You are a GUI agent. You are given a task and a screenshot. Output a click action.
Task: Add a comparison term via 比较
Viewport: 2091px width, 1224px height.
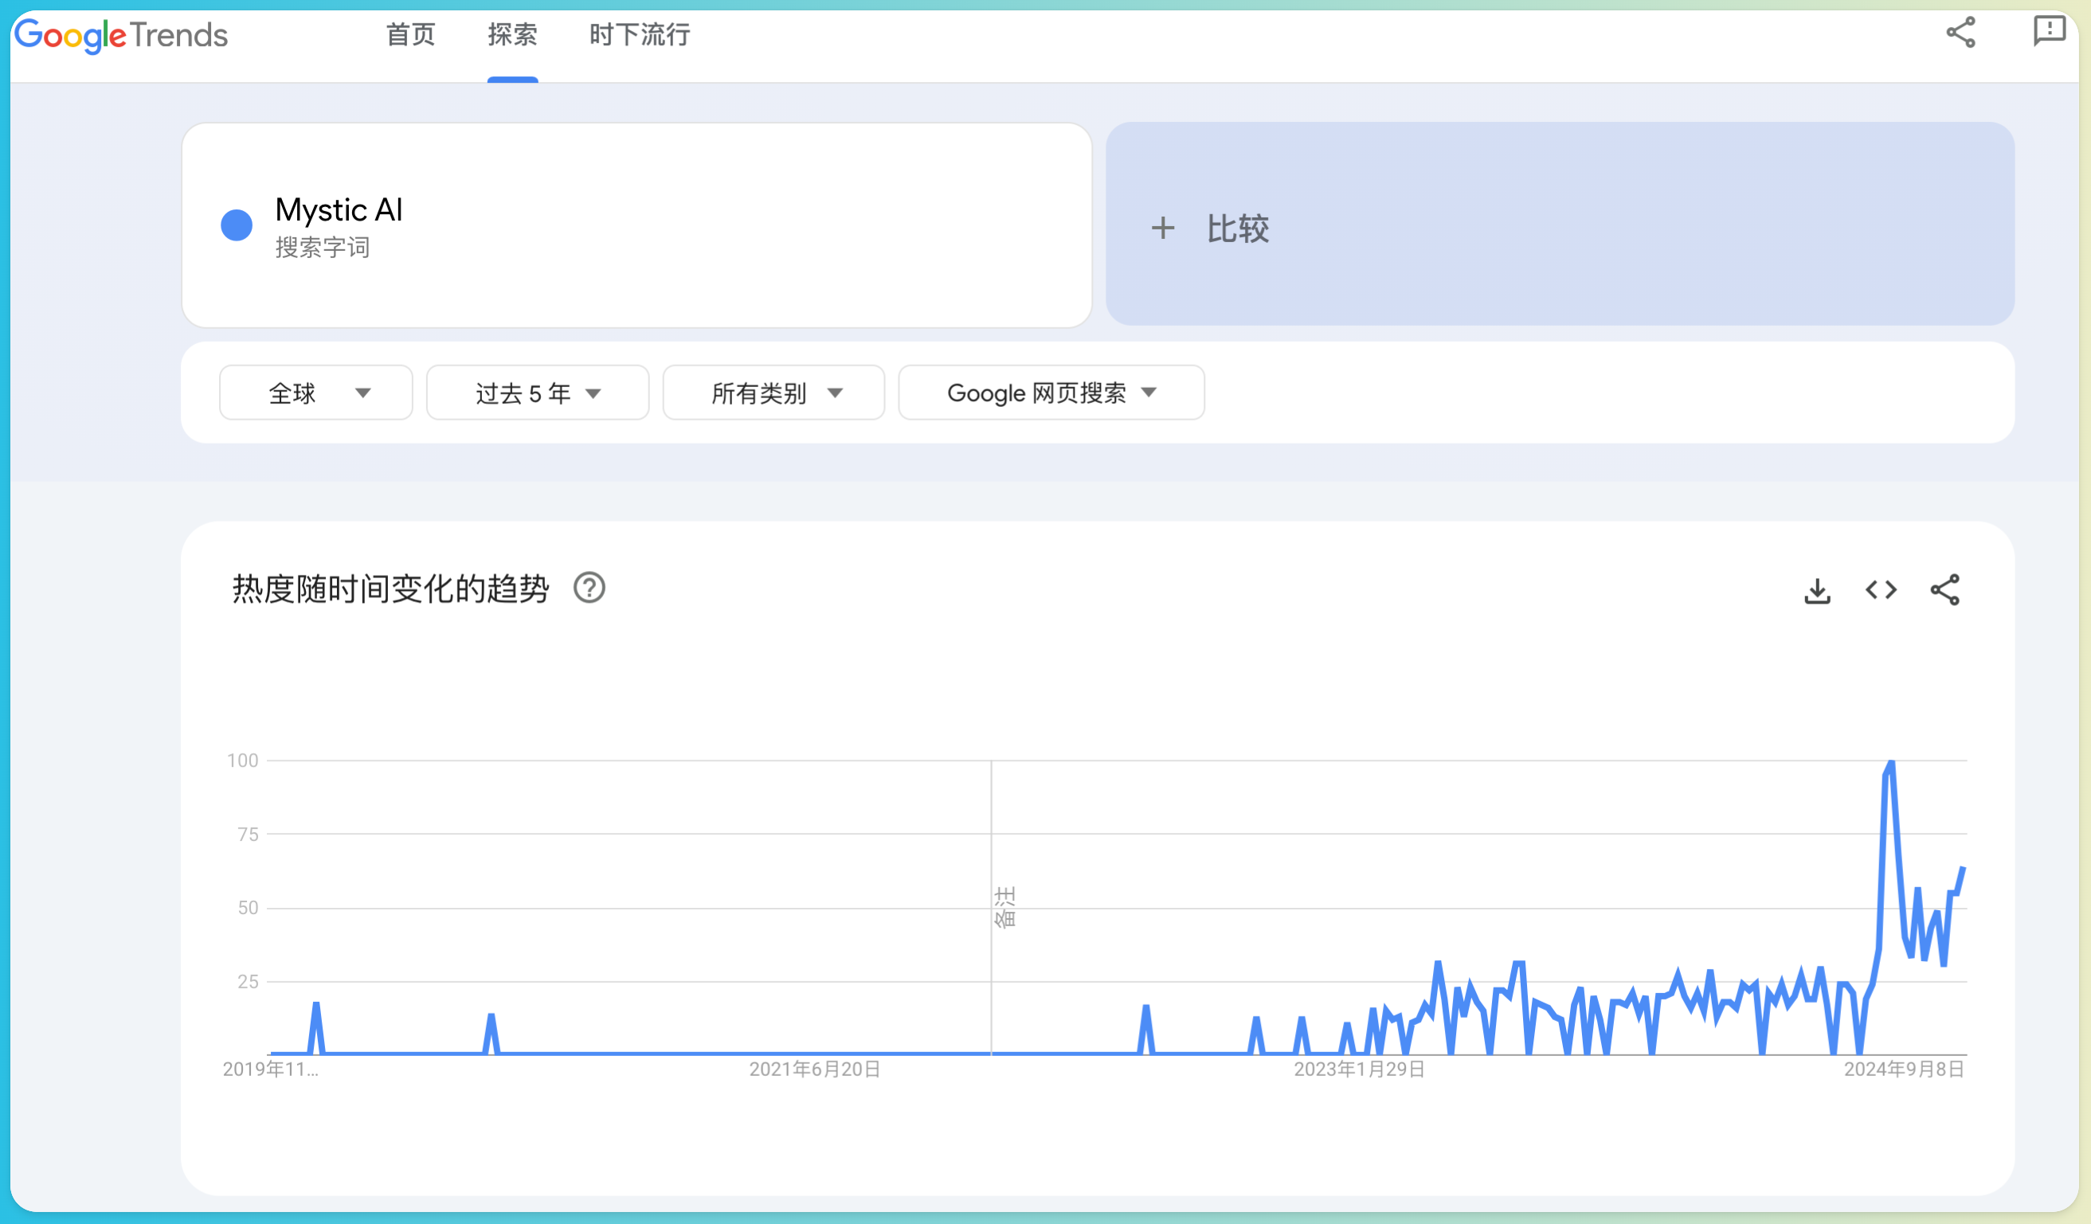coord(1560,224)
